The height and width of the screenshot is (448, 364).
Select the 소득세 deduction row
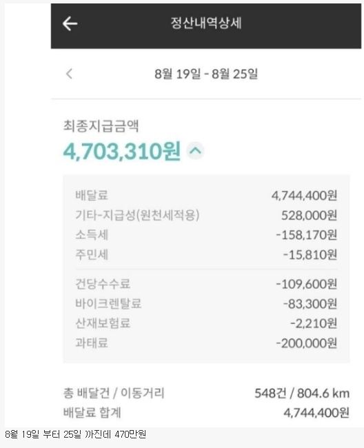pos(206,235)
